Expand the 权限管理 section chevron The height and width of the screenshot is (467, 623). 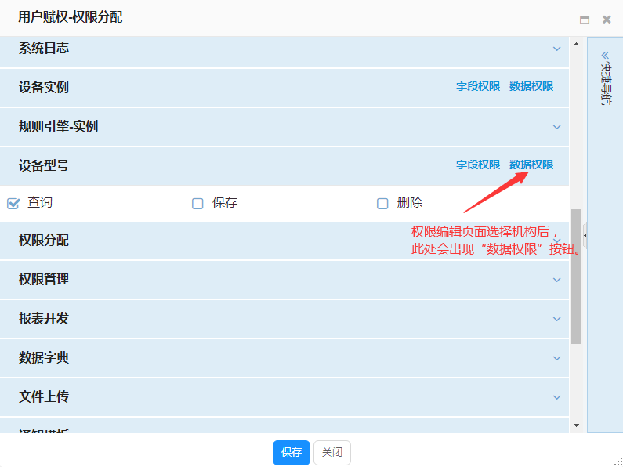(x=556, y=280)
